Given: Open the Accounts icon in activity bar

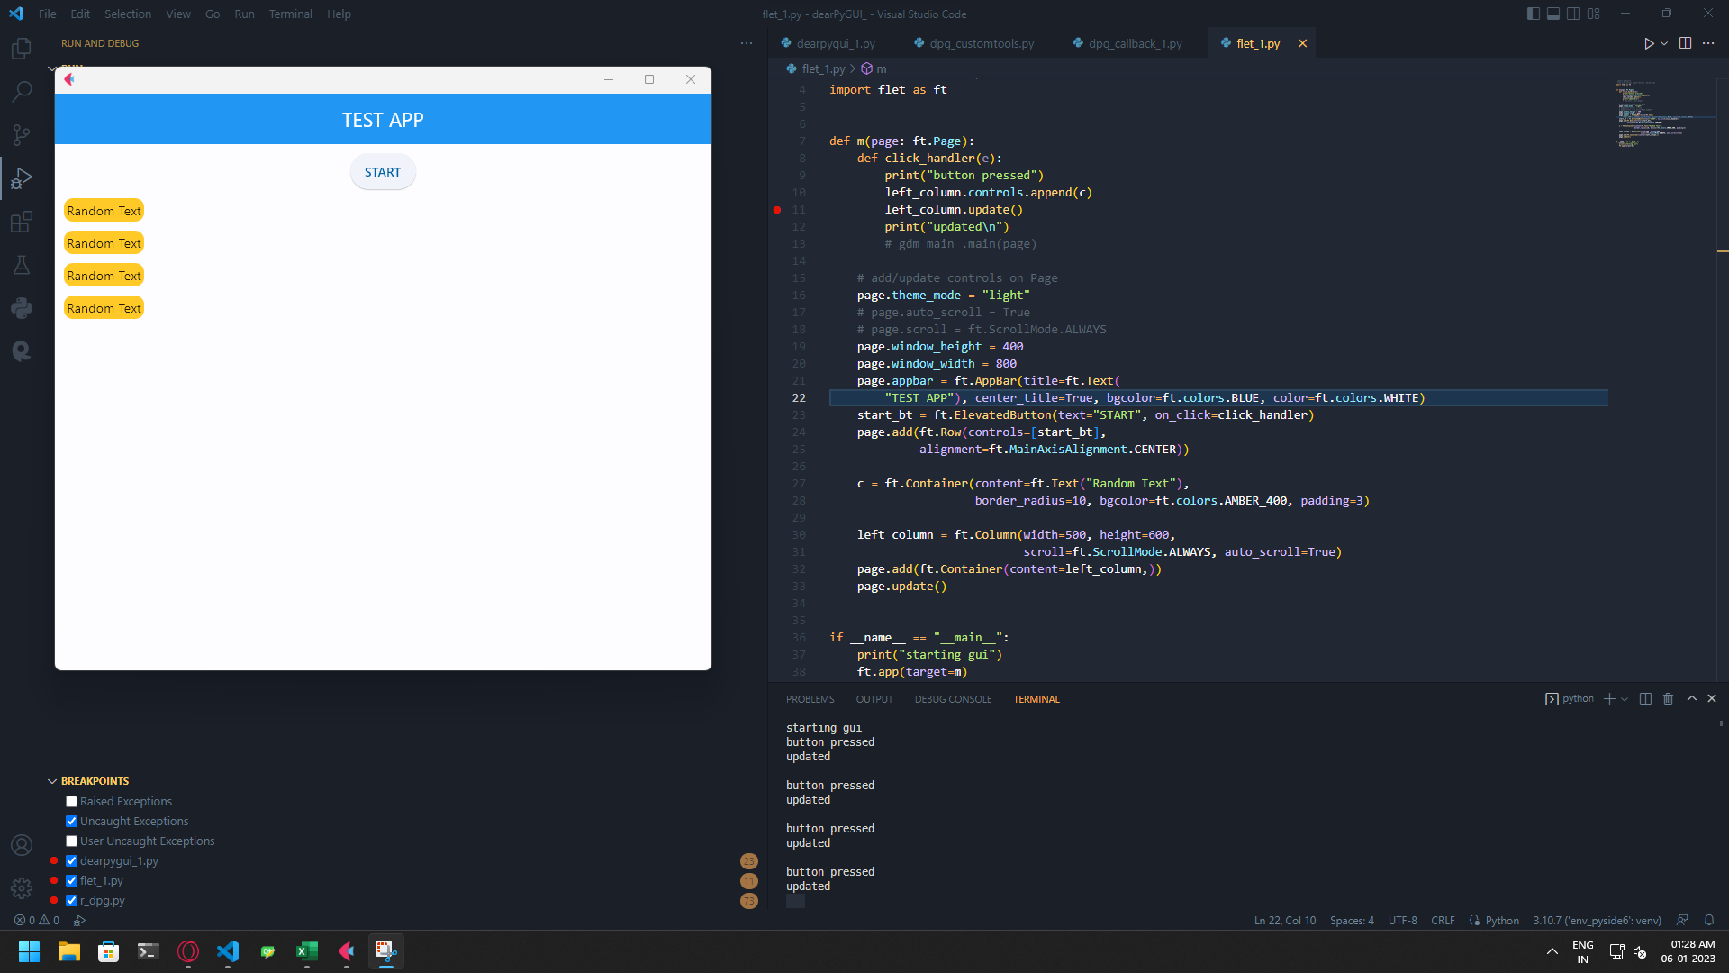Looking at the screenshot, I should click(22, 845).
